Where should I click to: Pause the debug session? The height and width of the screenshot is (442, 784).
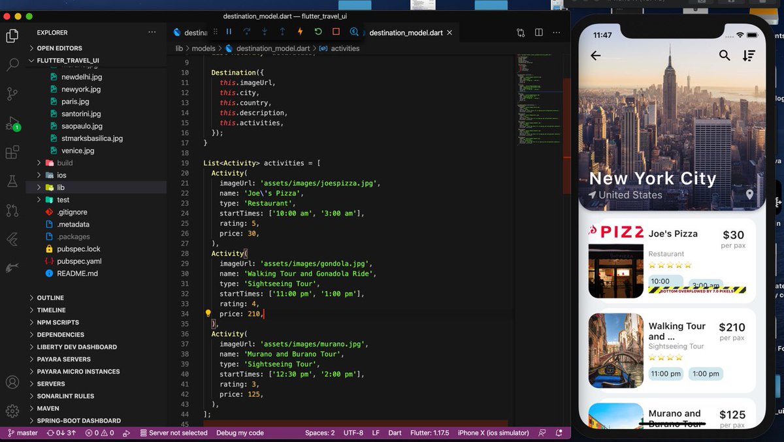[229, 31]
